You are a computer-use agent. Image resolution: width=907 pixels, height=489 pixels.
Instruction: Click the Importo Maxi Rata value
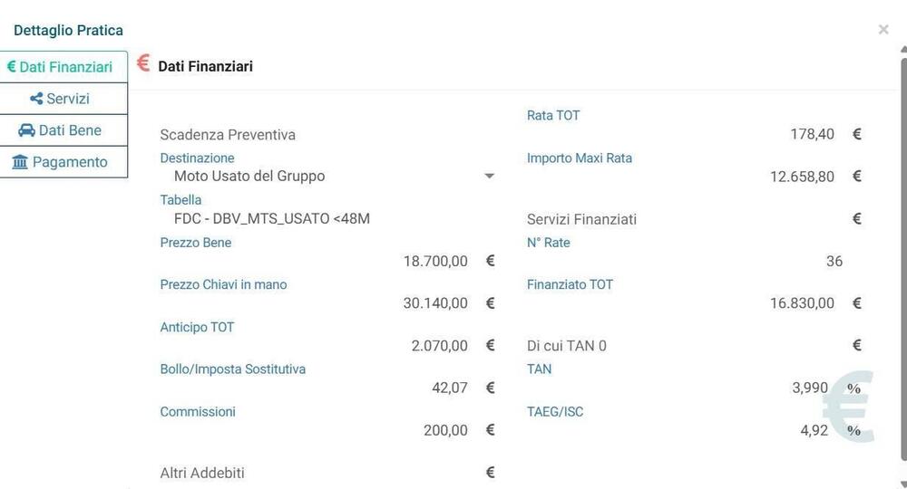(802, 177)
